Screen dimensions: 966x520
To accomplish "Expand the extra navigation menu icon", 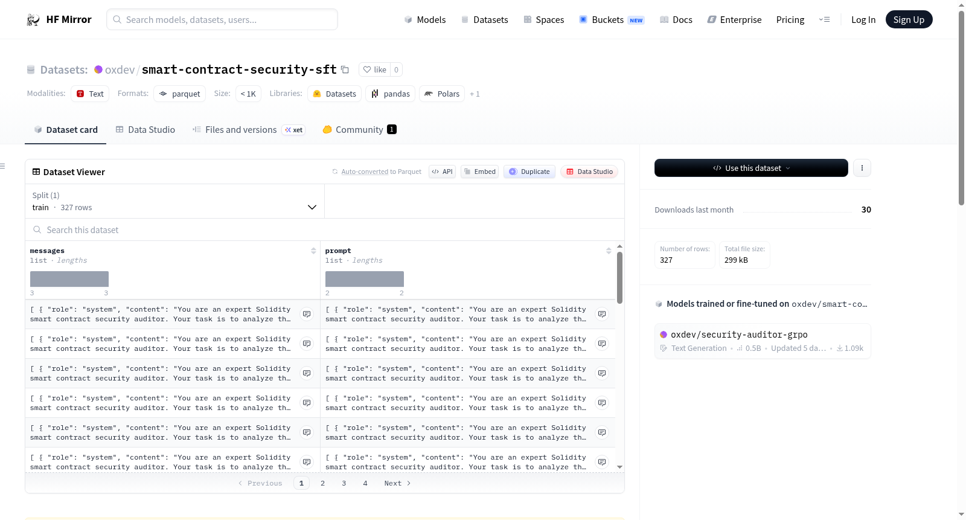I will click(x=824, y=20).
